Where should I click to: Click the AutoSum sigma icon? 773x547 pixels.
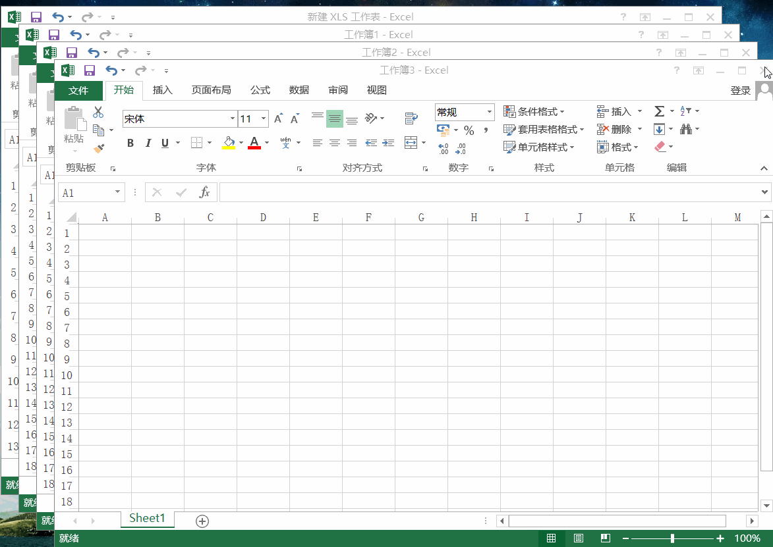pyautogui.click(x=659, y=111)
